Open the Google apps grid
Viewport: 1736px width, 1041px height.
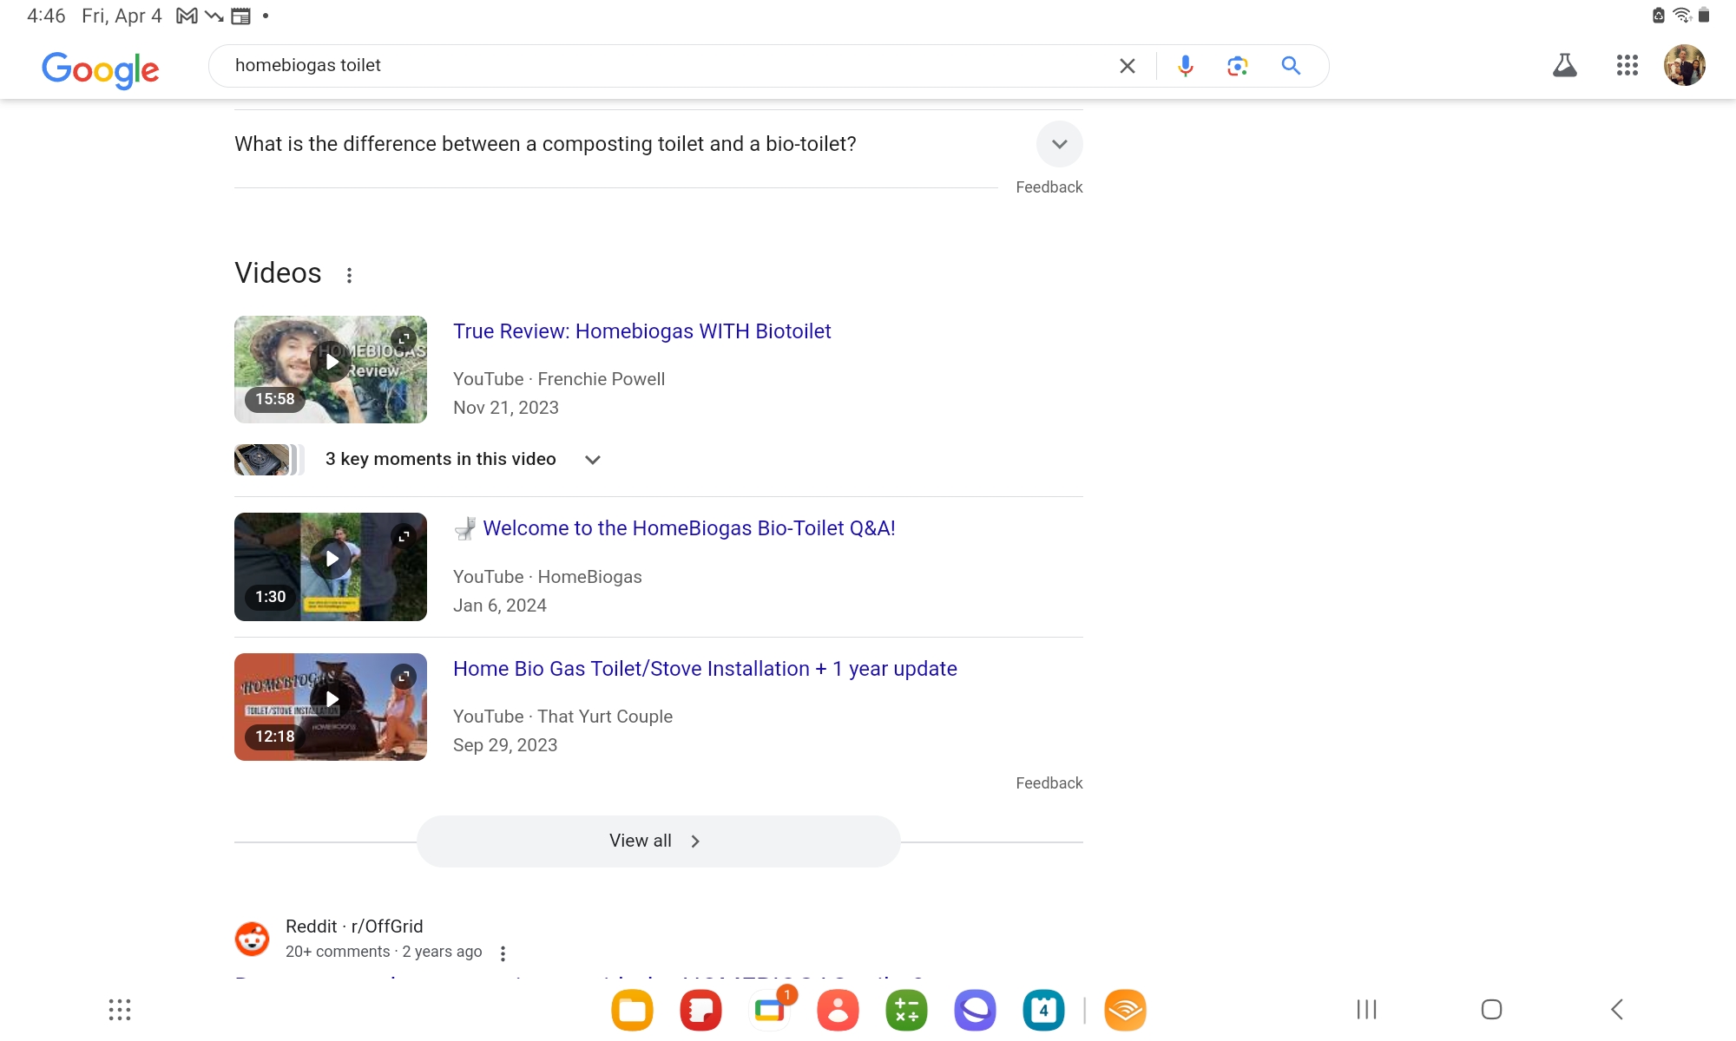point(1627,66)
